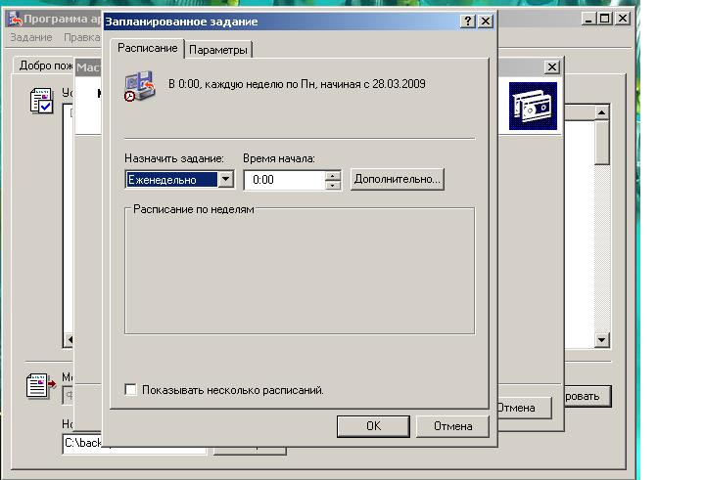Click the left scroll arrow in backup list

pos(70,340)
